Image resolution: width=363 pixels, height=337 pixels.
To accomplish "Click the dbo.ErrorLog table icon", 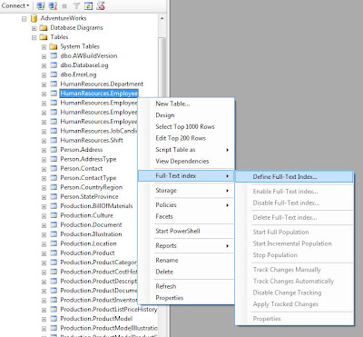I will pyautogui.click(x=54, y=74).
